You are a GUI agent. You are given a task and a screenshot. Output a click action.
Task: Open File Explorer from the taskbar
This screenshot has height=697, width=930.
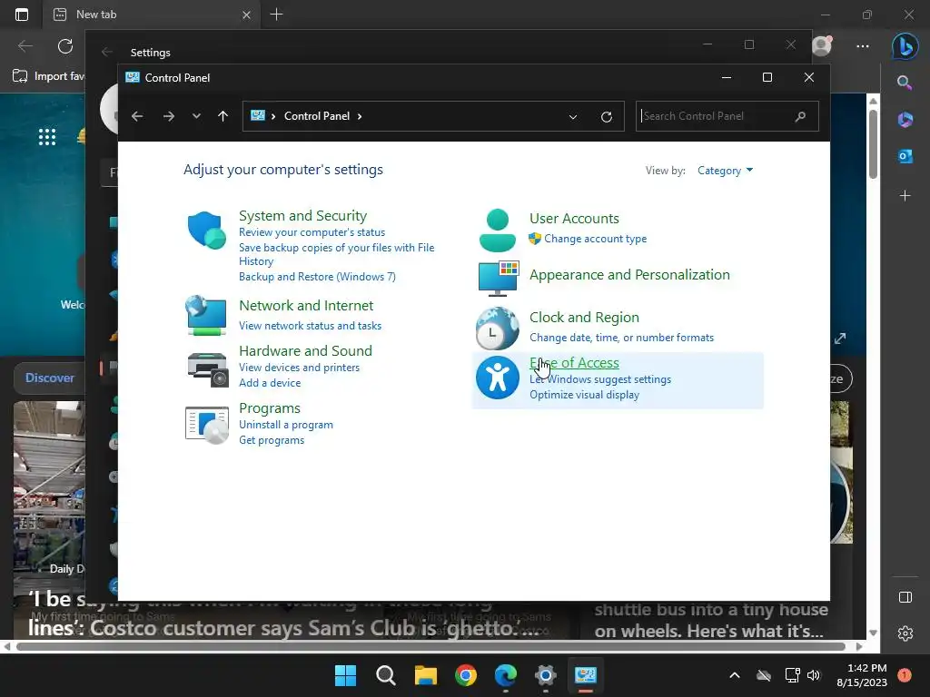(425, 675)
